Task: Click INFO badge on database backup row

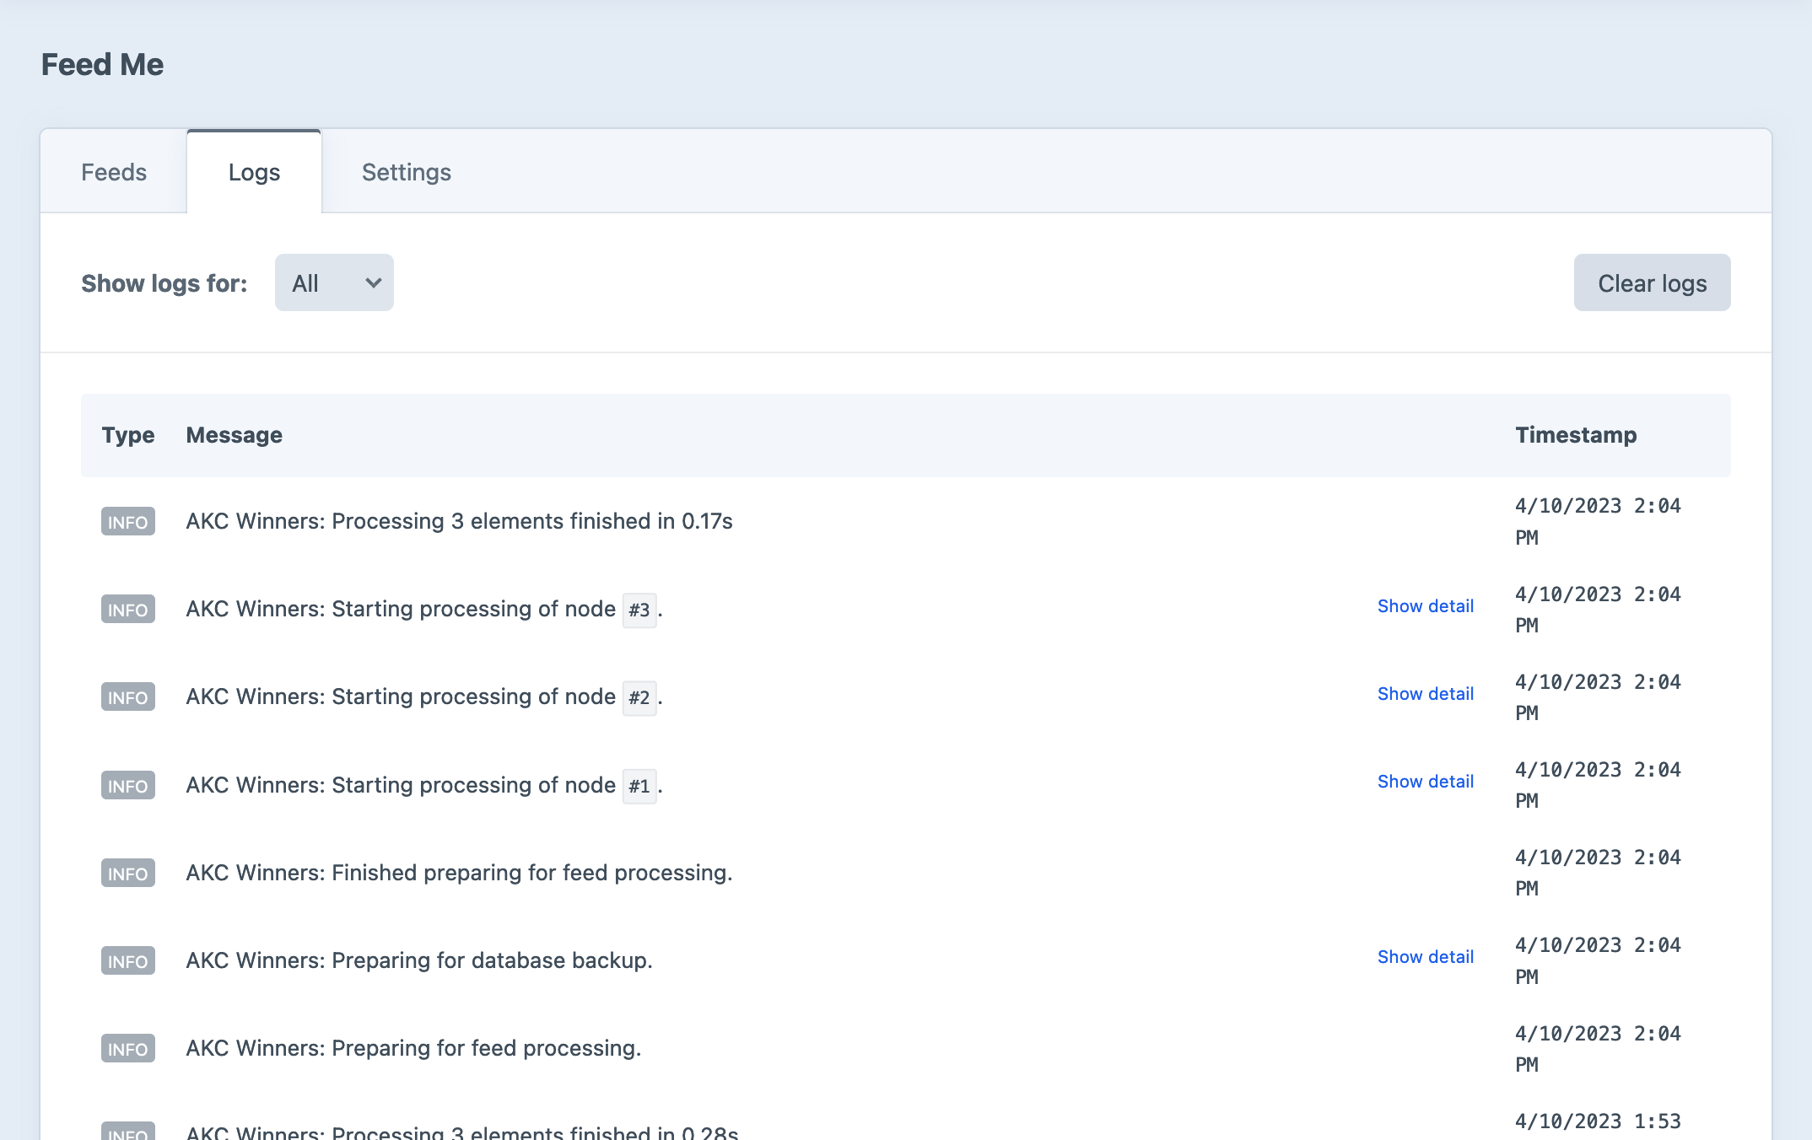Action: click(128, 961)
